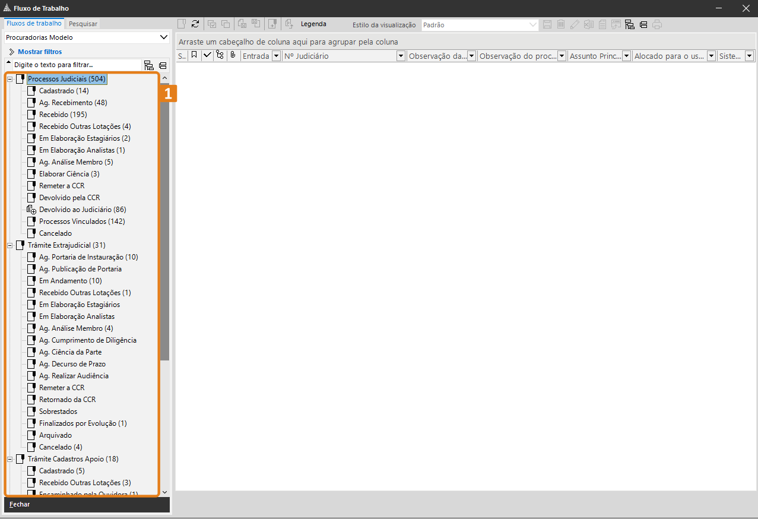Select Ag. Cumprimento de Diligência
This screenshot has width=758, height=519.
pyautogui.click(x=88, y=340)
